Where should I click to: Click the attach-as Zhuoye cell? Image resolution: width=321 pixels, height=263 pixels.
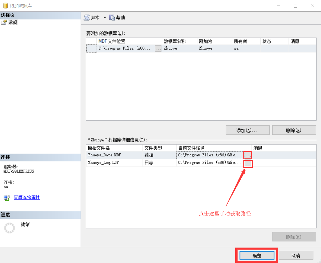pyautogui.click(x=215, y=49)
